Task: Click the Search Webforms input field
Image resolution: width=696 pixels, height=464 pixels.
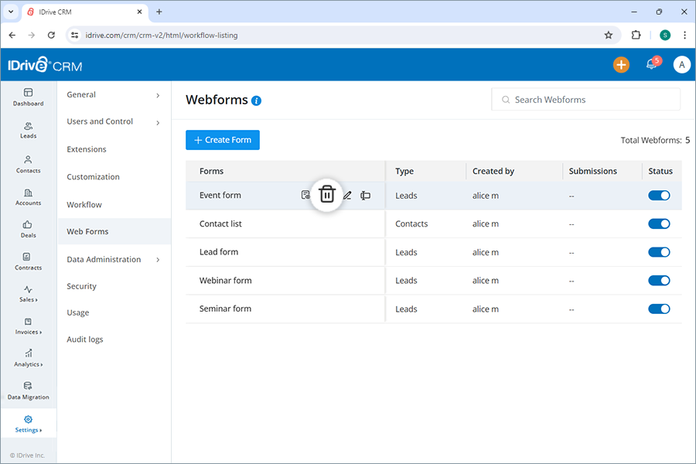Action: (x=585, y=99)
